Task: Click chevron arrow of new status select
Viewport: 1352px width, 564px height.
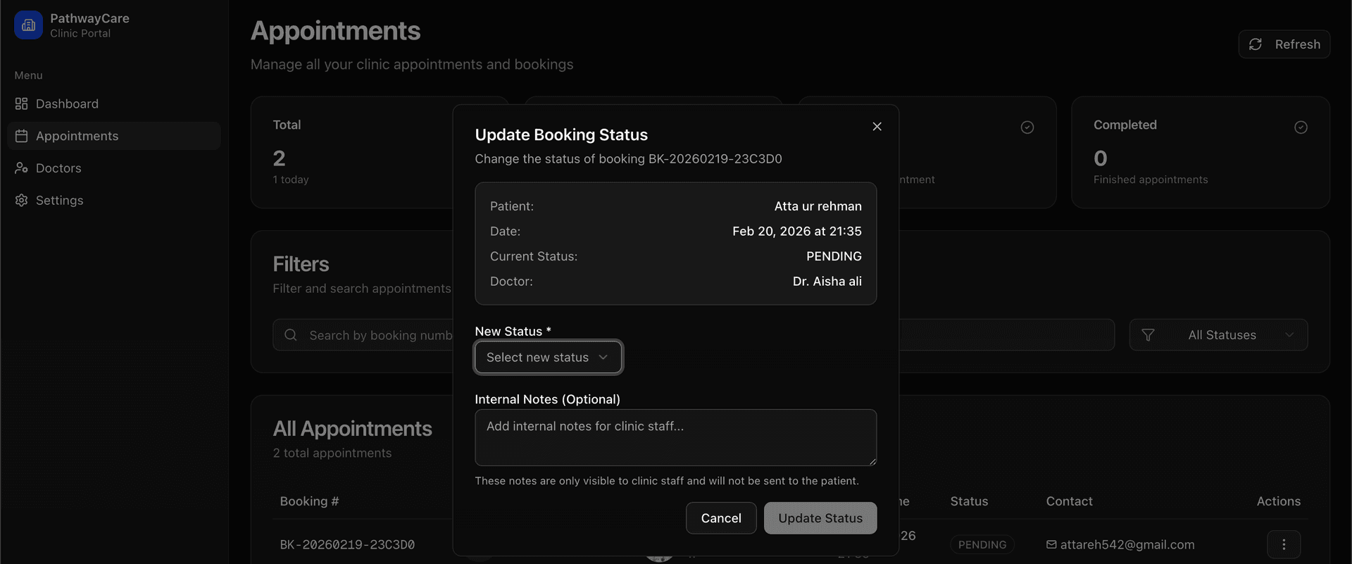Action: (x=603, y=357)
